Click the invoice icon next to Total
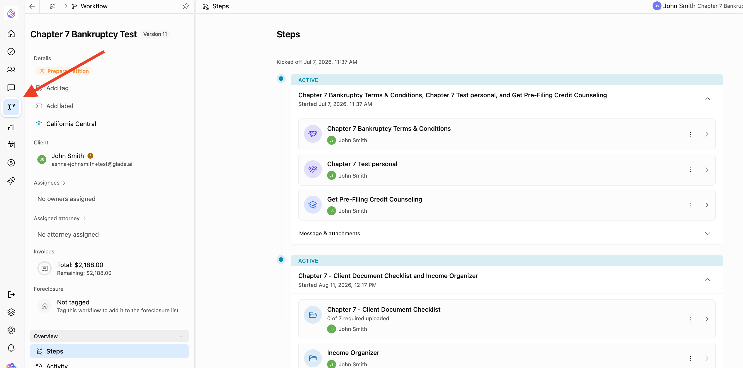This screenshot has width=743, height=368. [x=44, y=268]
